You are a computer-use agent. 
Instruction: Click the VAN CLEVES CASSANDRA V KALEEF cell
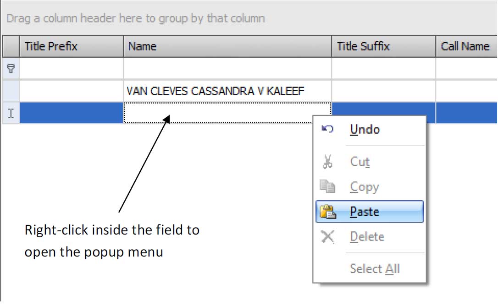215,90
